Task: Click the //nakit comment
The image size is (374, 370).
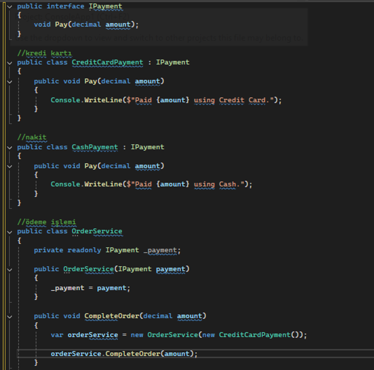Action: pos(32,137)
